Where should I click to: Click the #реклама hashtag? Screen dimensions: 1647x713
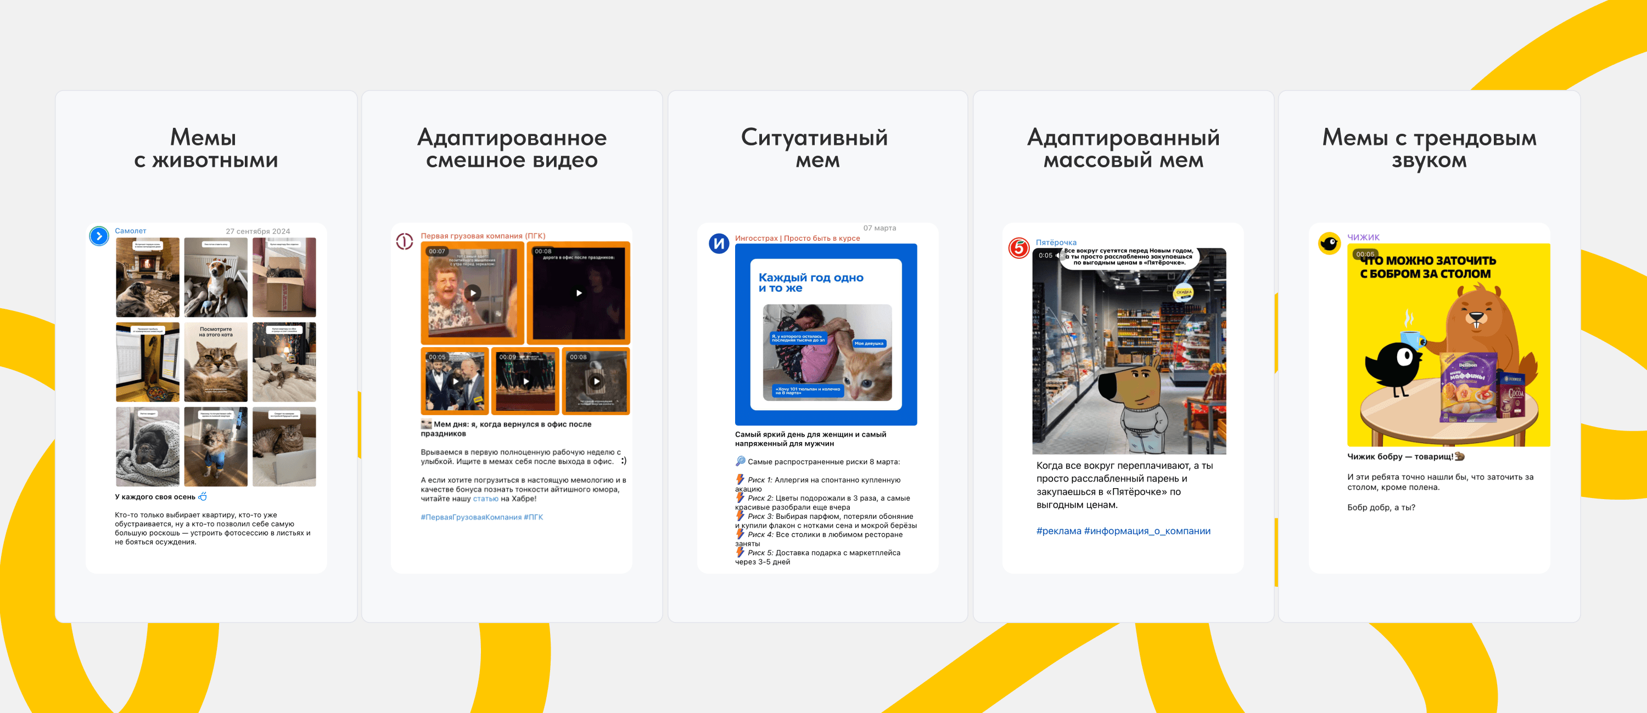tap(1058, 531)
